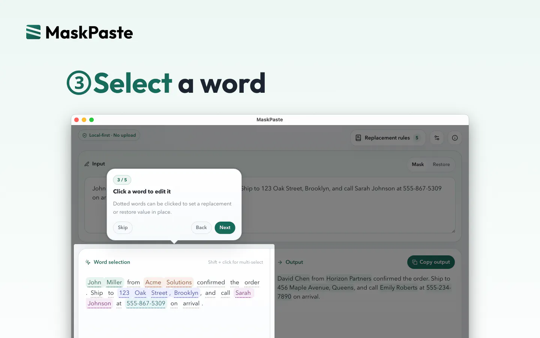Select the word John

[94, 282]
